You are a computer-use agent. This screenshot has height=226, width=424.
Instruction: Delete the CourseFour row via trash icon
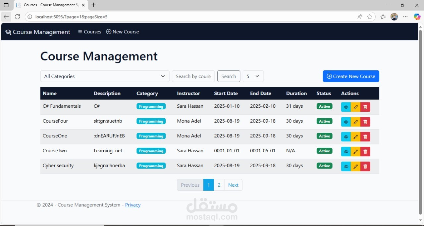coord(365,122)
